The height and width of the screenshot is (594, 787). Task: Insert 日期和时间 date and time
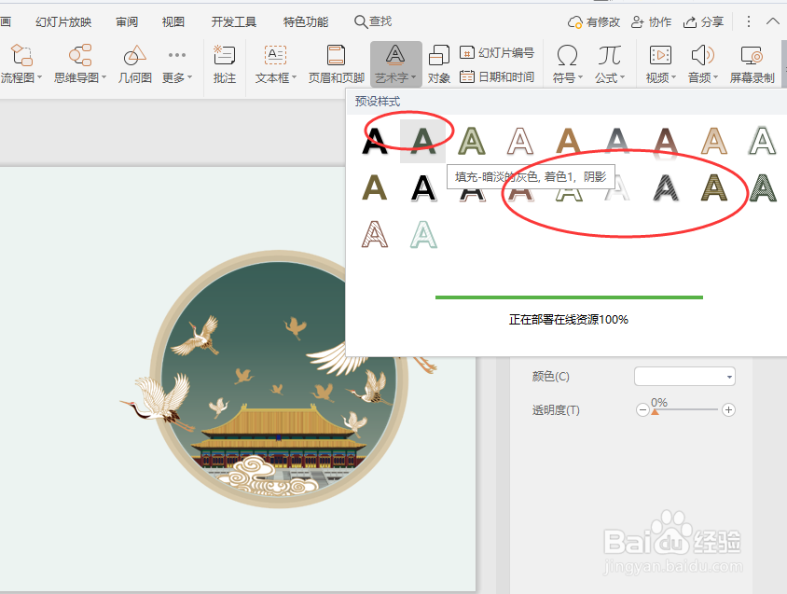click(497, 76)
